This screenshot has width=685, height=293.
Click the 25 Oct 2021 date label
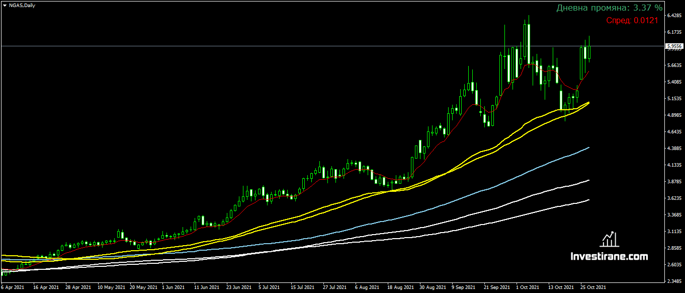pos(593,287)
